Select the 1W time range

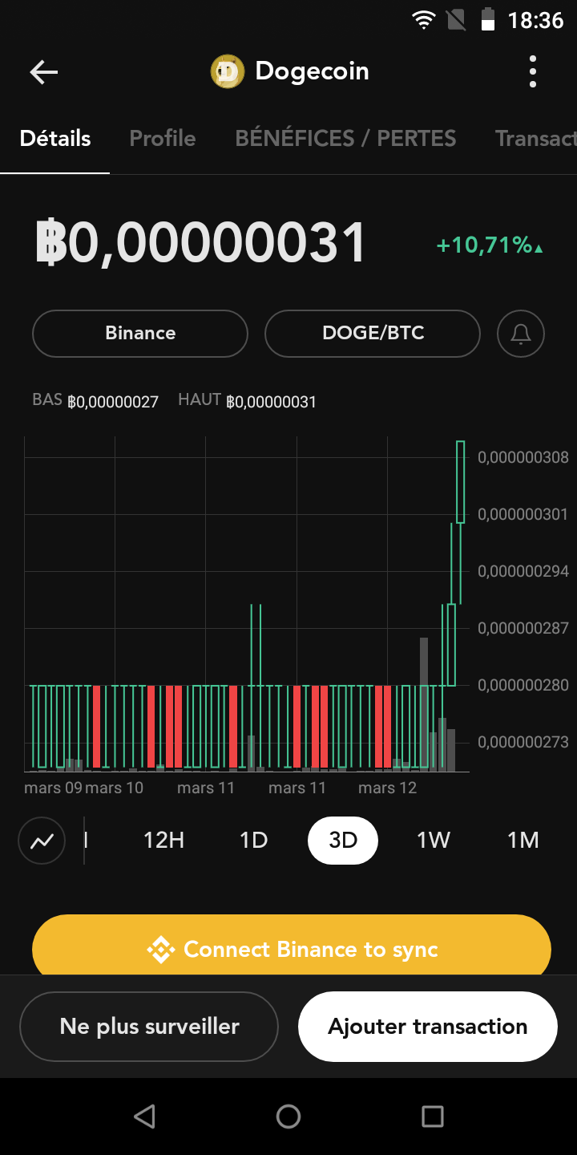433,841
